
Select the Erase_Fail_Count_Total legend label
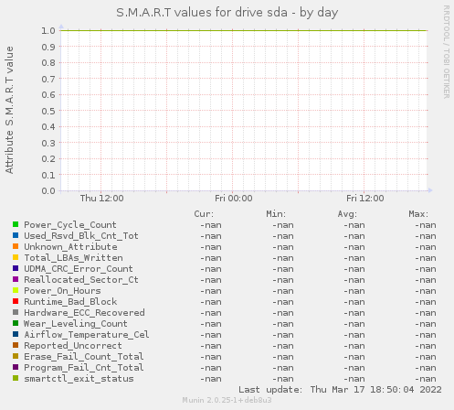point(84,357)
